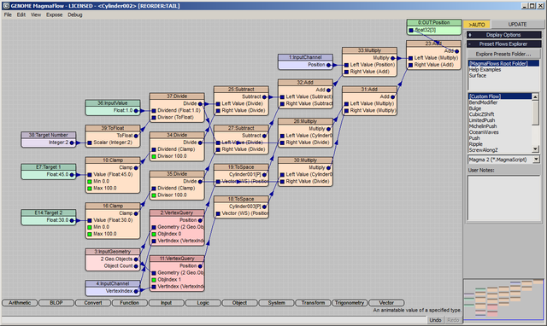Select the Trigonometry node category tab
The width and height of the screenshot is (547, 326).
(x=350, y=303)
